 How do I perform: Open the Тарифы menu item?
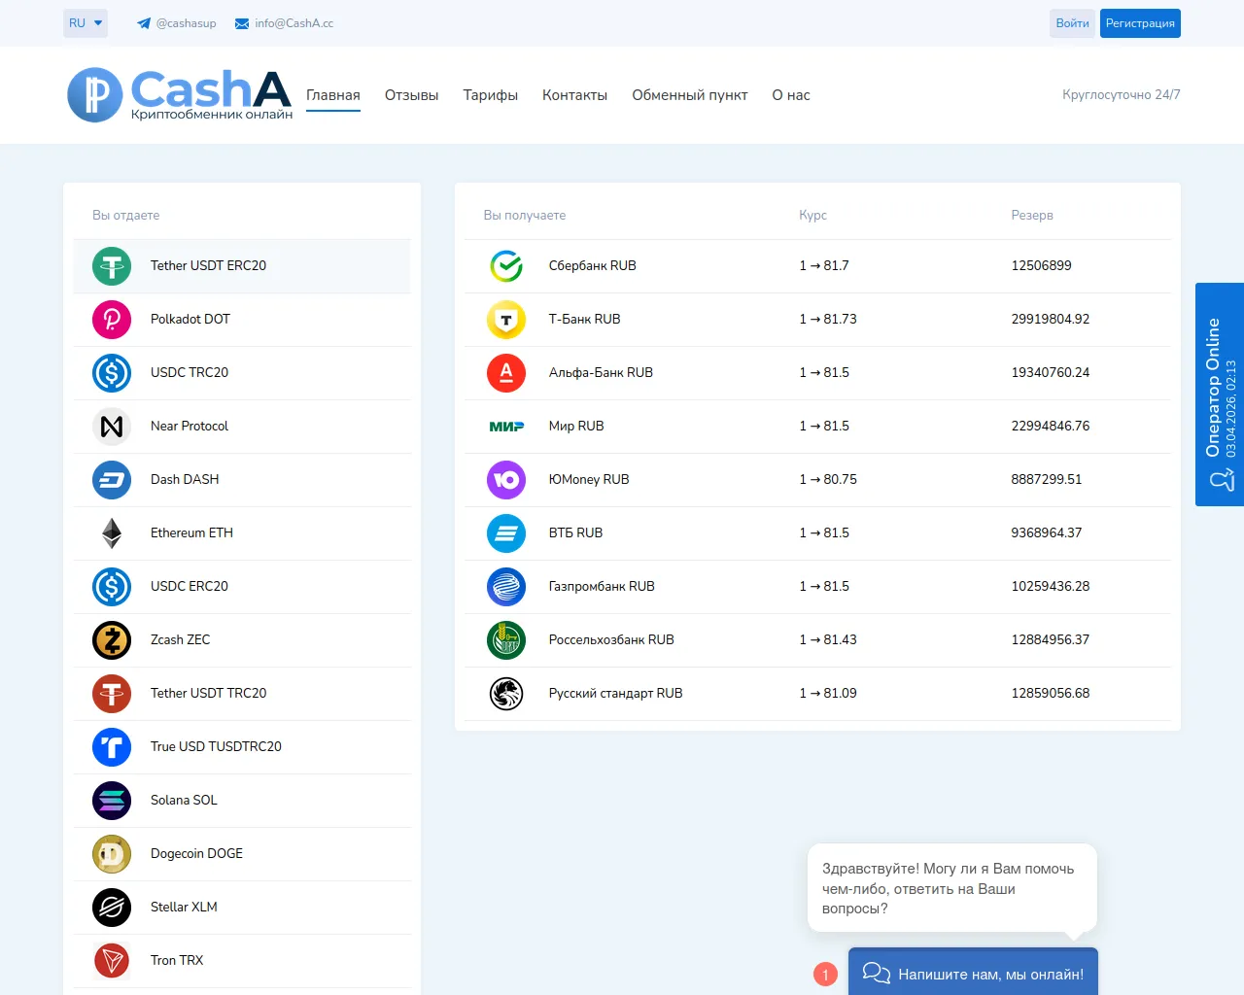pyautogui.click(x=490, y=95)
